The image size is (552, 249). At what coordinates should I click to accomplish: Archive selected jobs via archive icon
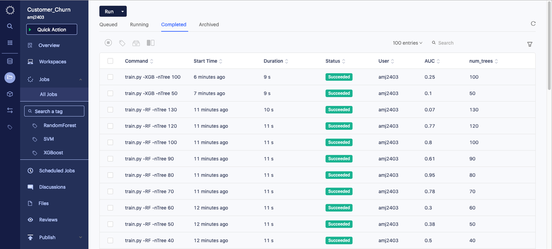tap(136, 42)
